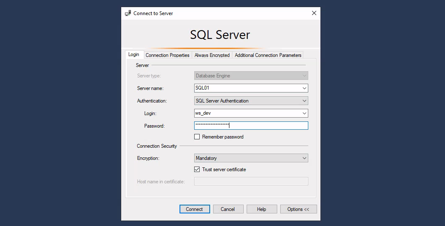Click the Authentication label
This screenshot has width=445, height=226.
click(152, 101)
